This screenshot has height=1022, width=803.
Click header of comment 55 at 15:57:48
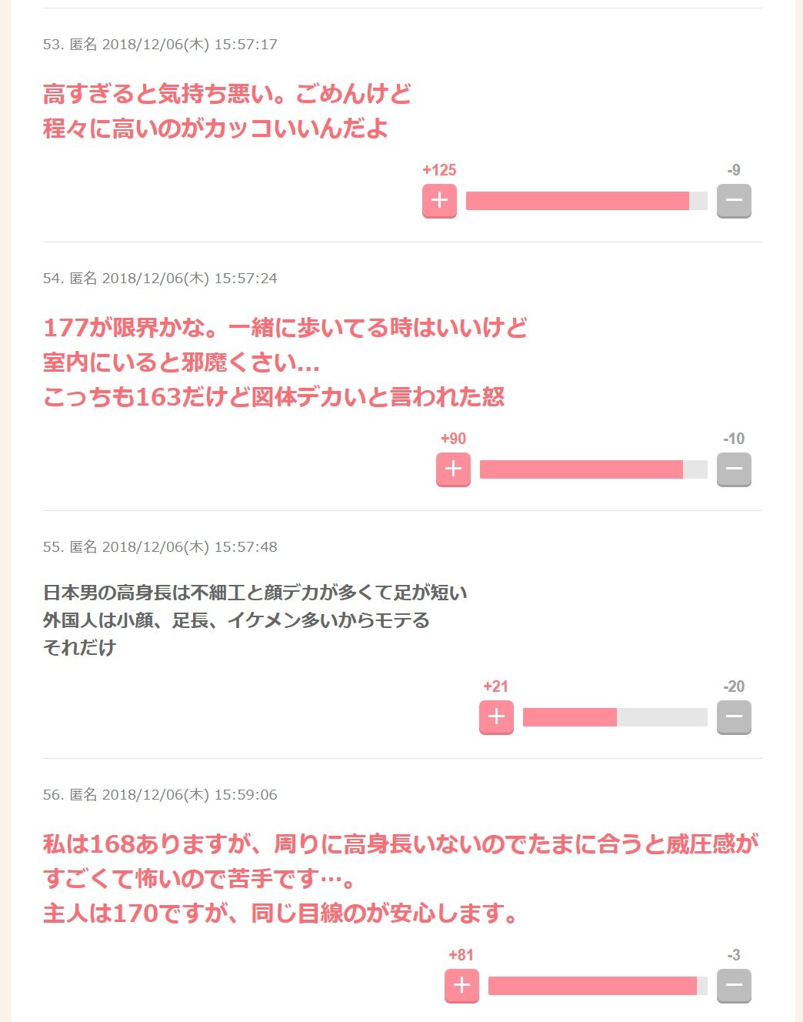point(160,547)
